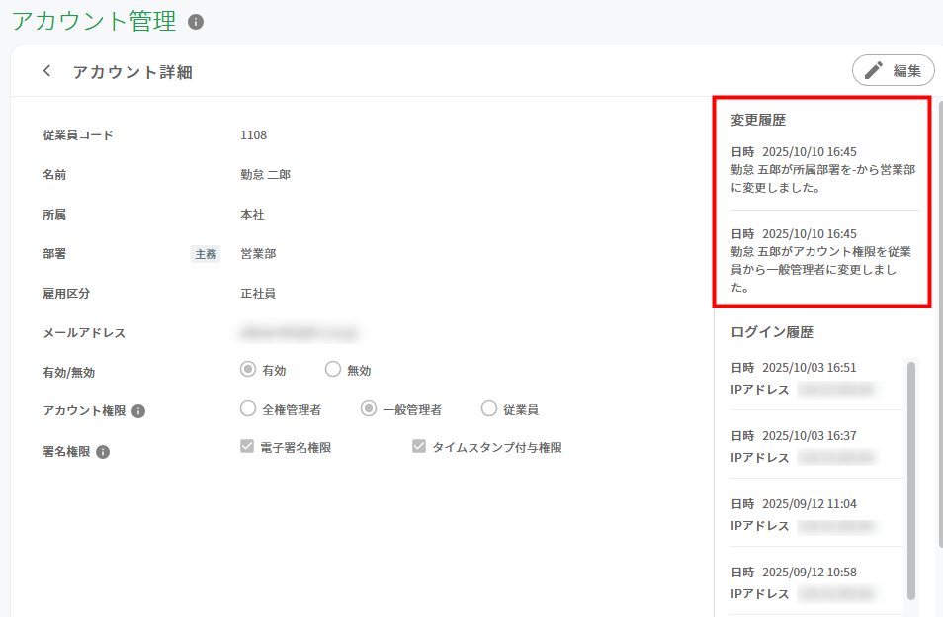
Task: Click the 主務 tag in 部署 row
Action: click(x=206, y=254)
